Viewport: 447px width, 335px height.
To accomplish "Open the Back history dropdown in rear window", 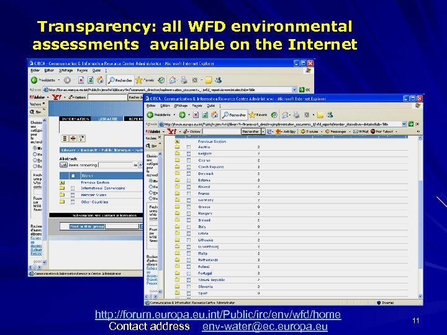I will click(59, 80).
